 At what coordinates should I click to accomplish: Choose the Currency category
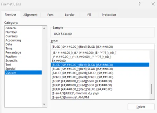(x=23, y=36)
